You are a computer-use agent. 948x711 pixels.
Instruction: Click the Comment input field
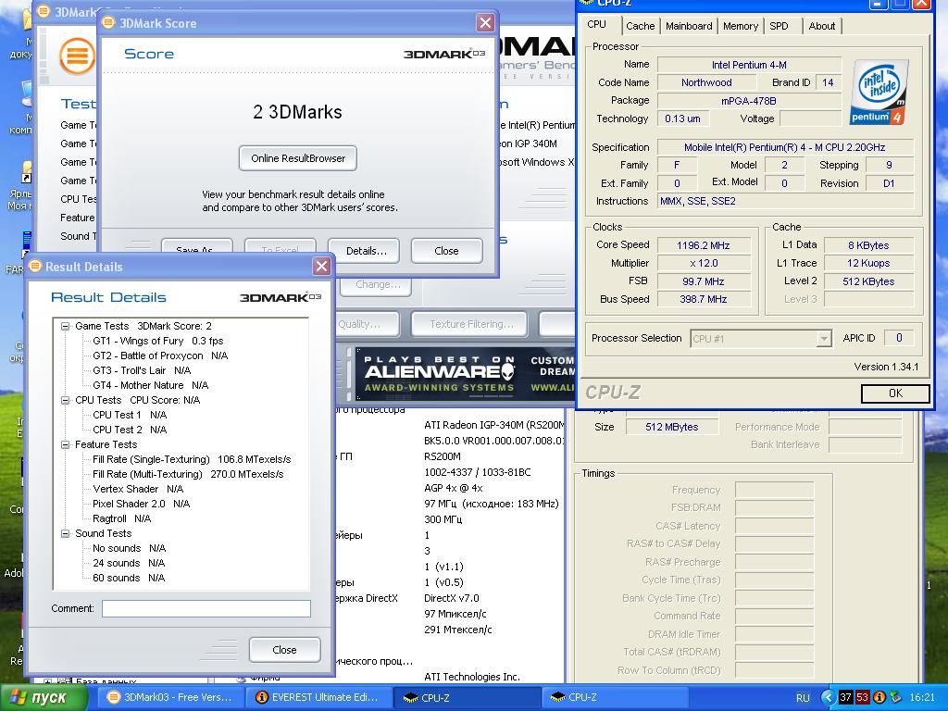[x=206, y=609]
